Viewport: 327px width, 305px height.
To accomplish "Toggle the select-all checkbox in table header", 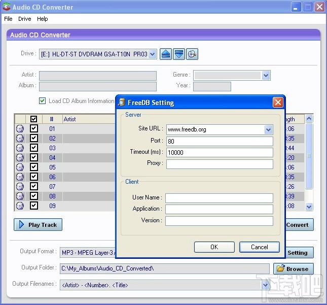I will (34, 119).
